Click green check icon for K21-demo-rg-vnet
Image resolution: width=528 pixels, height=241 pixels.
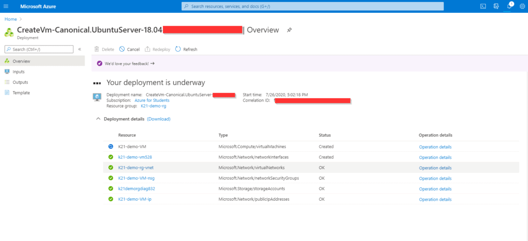(x=110, y=168)
